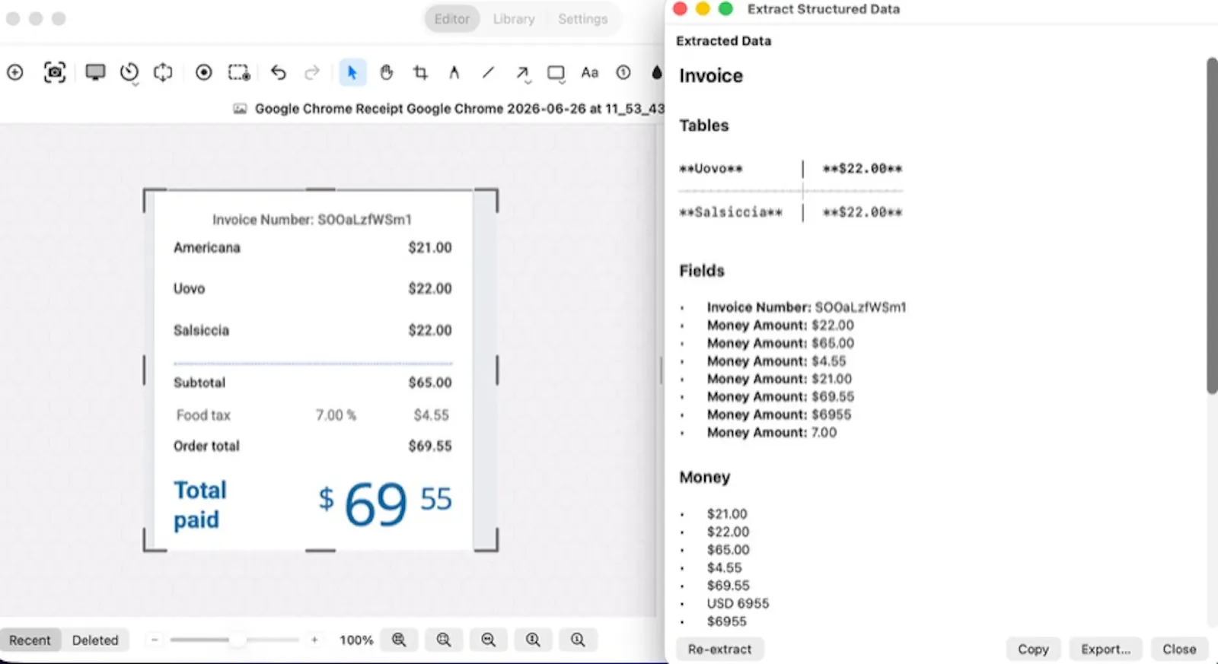
Task: Open the rectangle shape tool dropdown
Action: pyautogui.click(x=556, y=73)
